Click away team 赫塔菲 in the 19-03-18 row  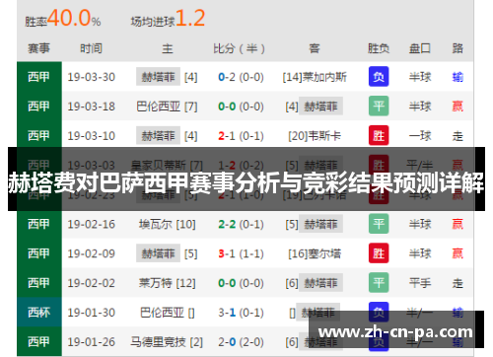[x=320, y=106]
